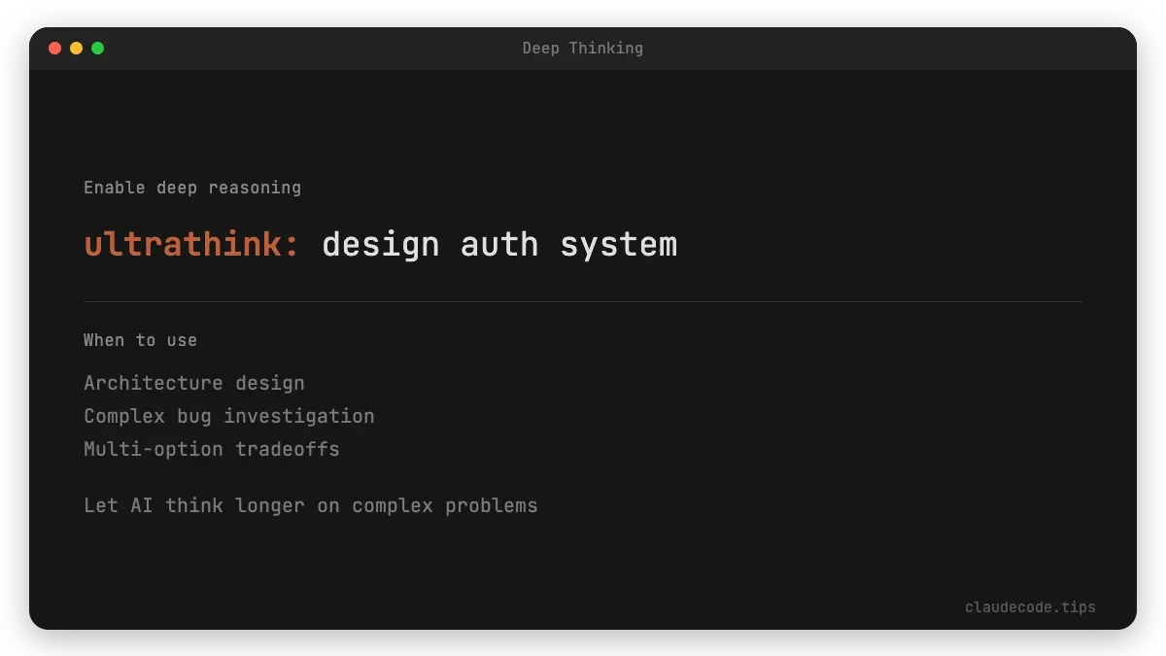This screenshot has width=1166, height=656.
Task: Select the "Enable deep reasoning" label
Action: tap(192, 188)
